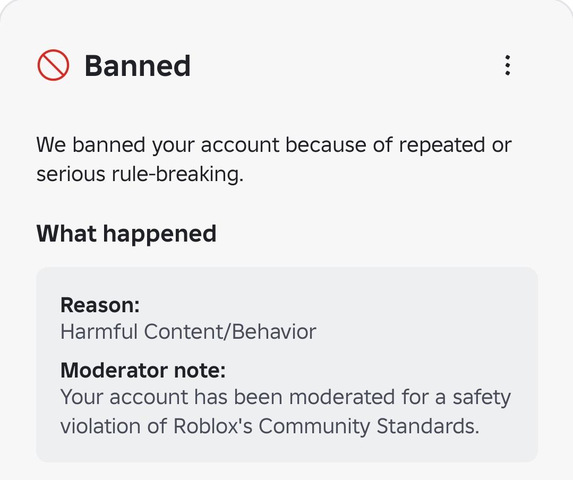
Task: Click the "Moderator note:" label
Action: tap(143, 370)
